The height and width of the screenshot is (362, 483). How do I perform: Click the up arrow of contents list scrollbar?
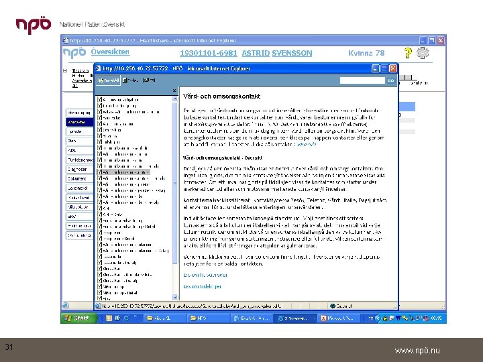click(174, 99)
